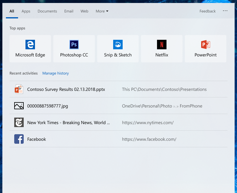This screenshot has width=237, height=193.
Task: Click the PowerPoint file icon beside Contoso Survey Results
Action: pyautogui.click(x=19, y=89)
